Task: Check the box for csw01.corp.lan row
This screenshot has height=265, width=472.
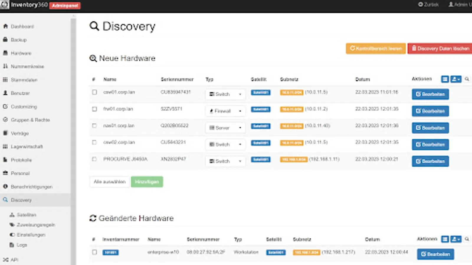Action: tap(94, 92)
